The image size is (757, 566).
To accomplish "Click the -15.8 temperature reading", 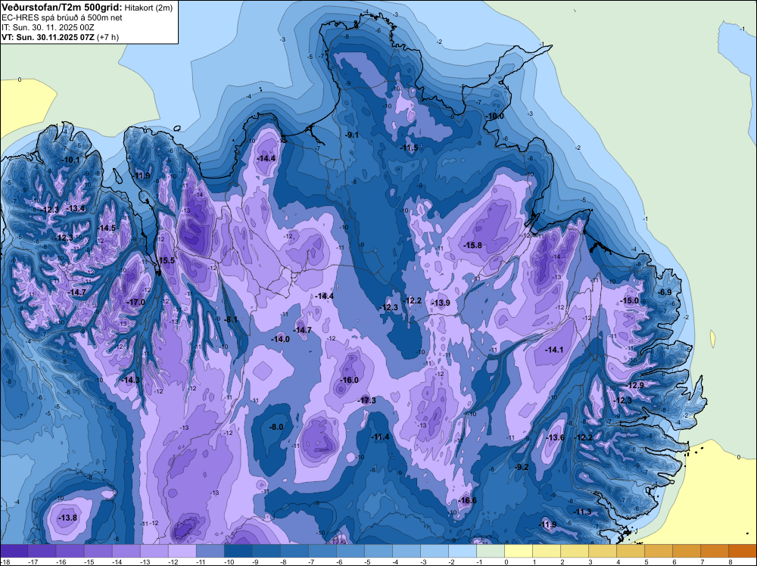I will coord(473,246).
